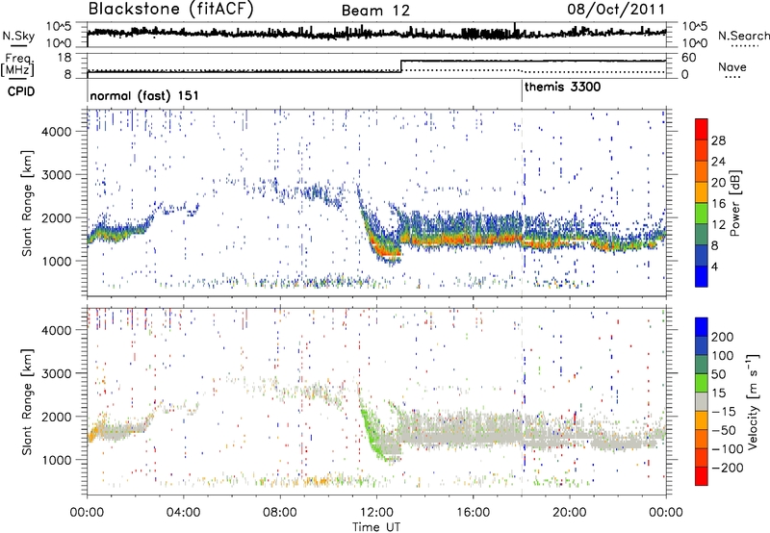Click 'Slant Range [km]' label of velocity panel
The image size is (770, 533).
(27, 402)
